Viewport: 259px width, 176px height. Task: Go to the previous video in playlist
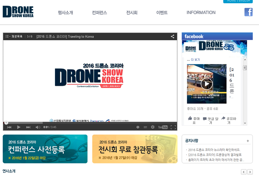coord(9,127)
